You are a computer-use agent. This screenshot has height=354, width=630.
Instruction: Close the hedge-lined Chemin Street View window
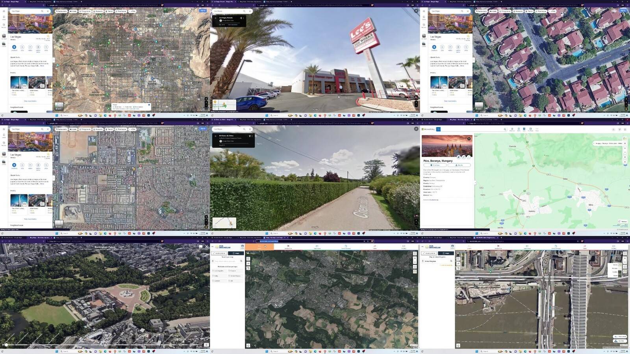tap(416, 129)
